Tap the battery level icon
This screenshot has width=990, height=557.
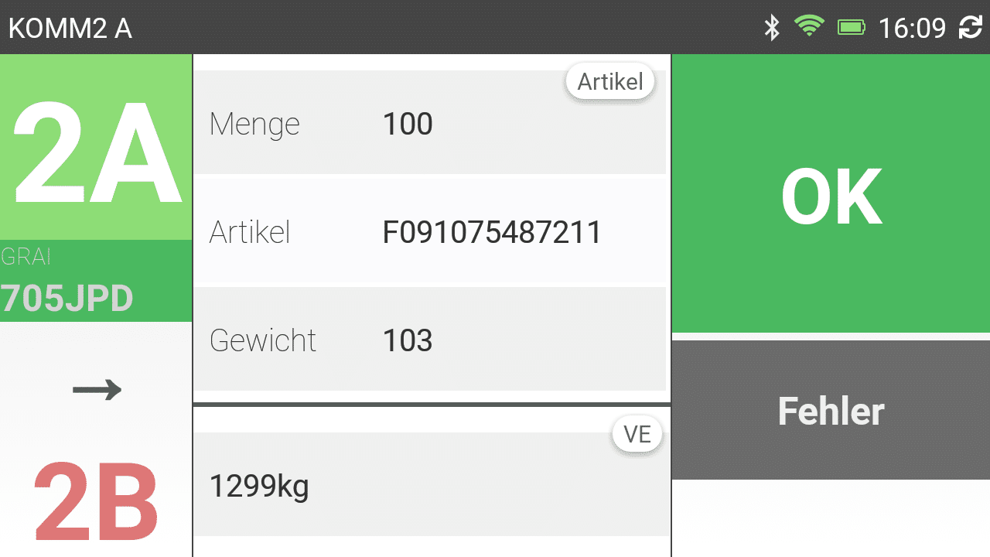[852, 28]
